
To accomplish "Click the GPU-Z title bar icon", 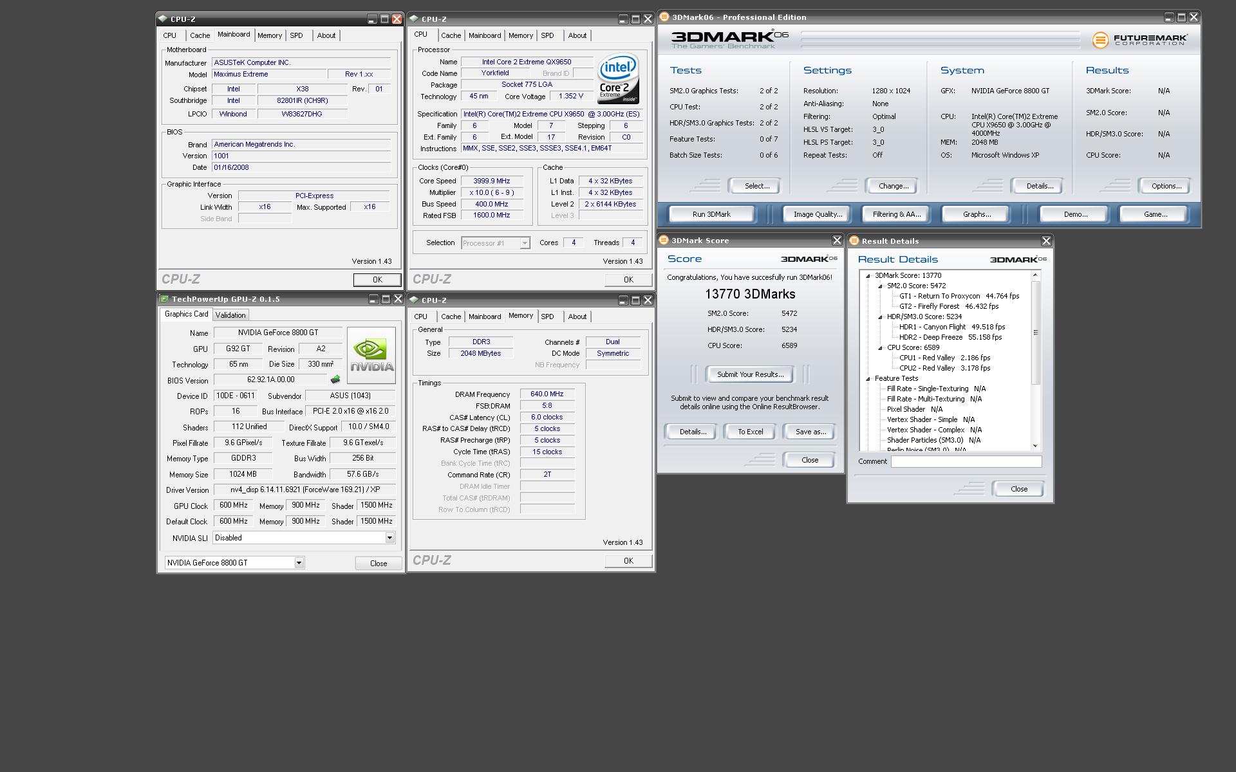I will [x=164, y=299].
